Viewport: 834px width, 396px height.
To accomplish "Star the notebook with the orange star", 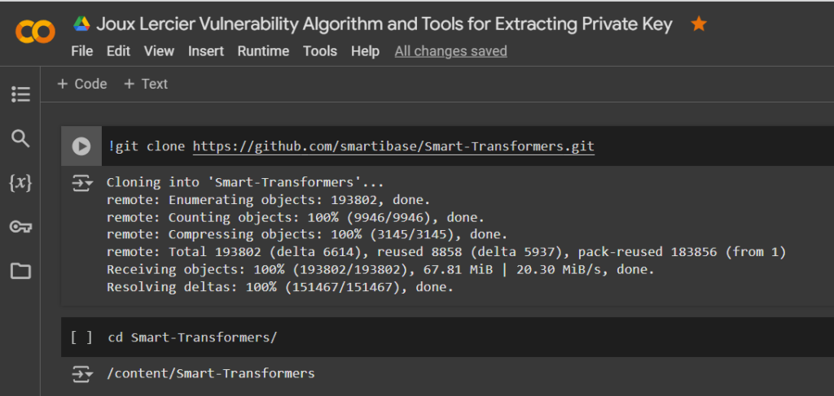I will (x=698, y=24).
